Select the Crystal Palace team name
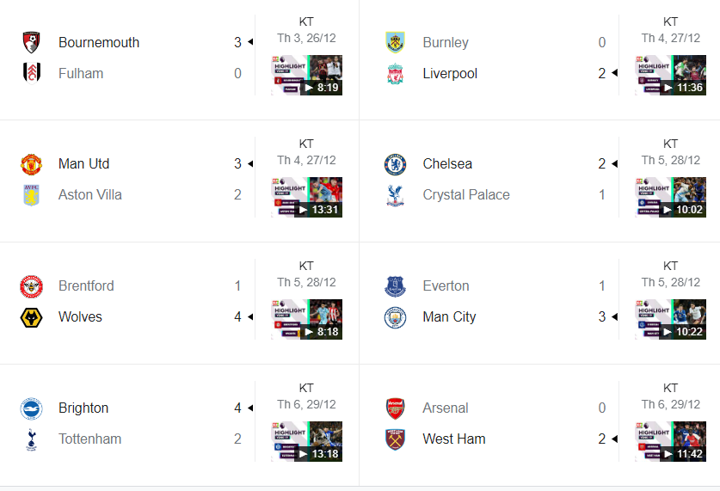720x491 pixels. click(x=466, y=195)
